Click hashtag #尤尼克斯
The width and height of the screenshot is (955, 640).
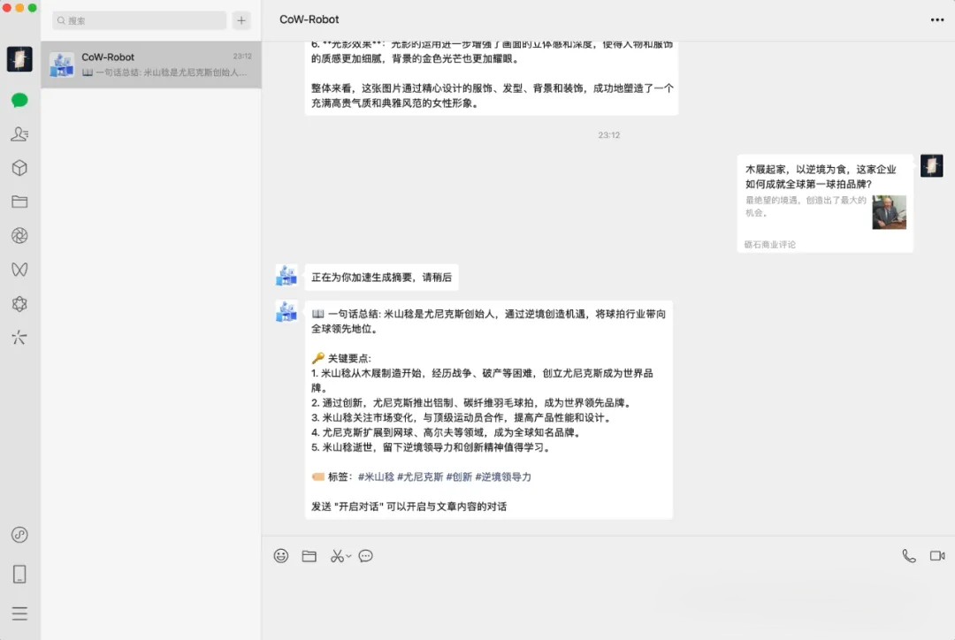[x=420, y=476]
